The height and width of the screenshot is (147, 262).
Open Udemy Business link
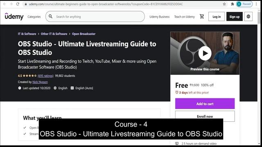(x=159, y=17)
